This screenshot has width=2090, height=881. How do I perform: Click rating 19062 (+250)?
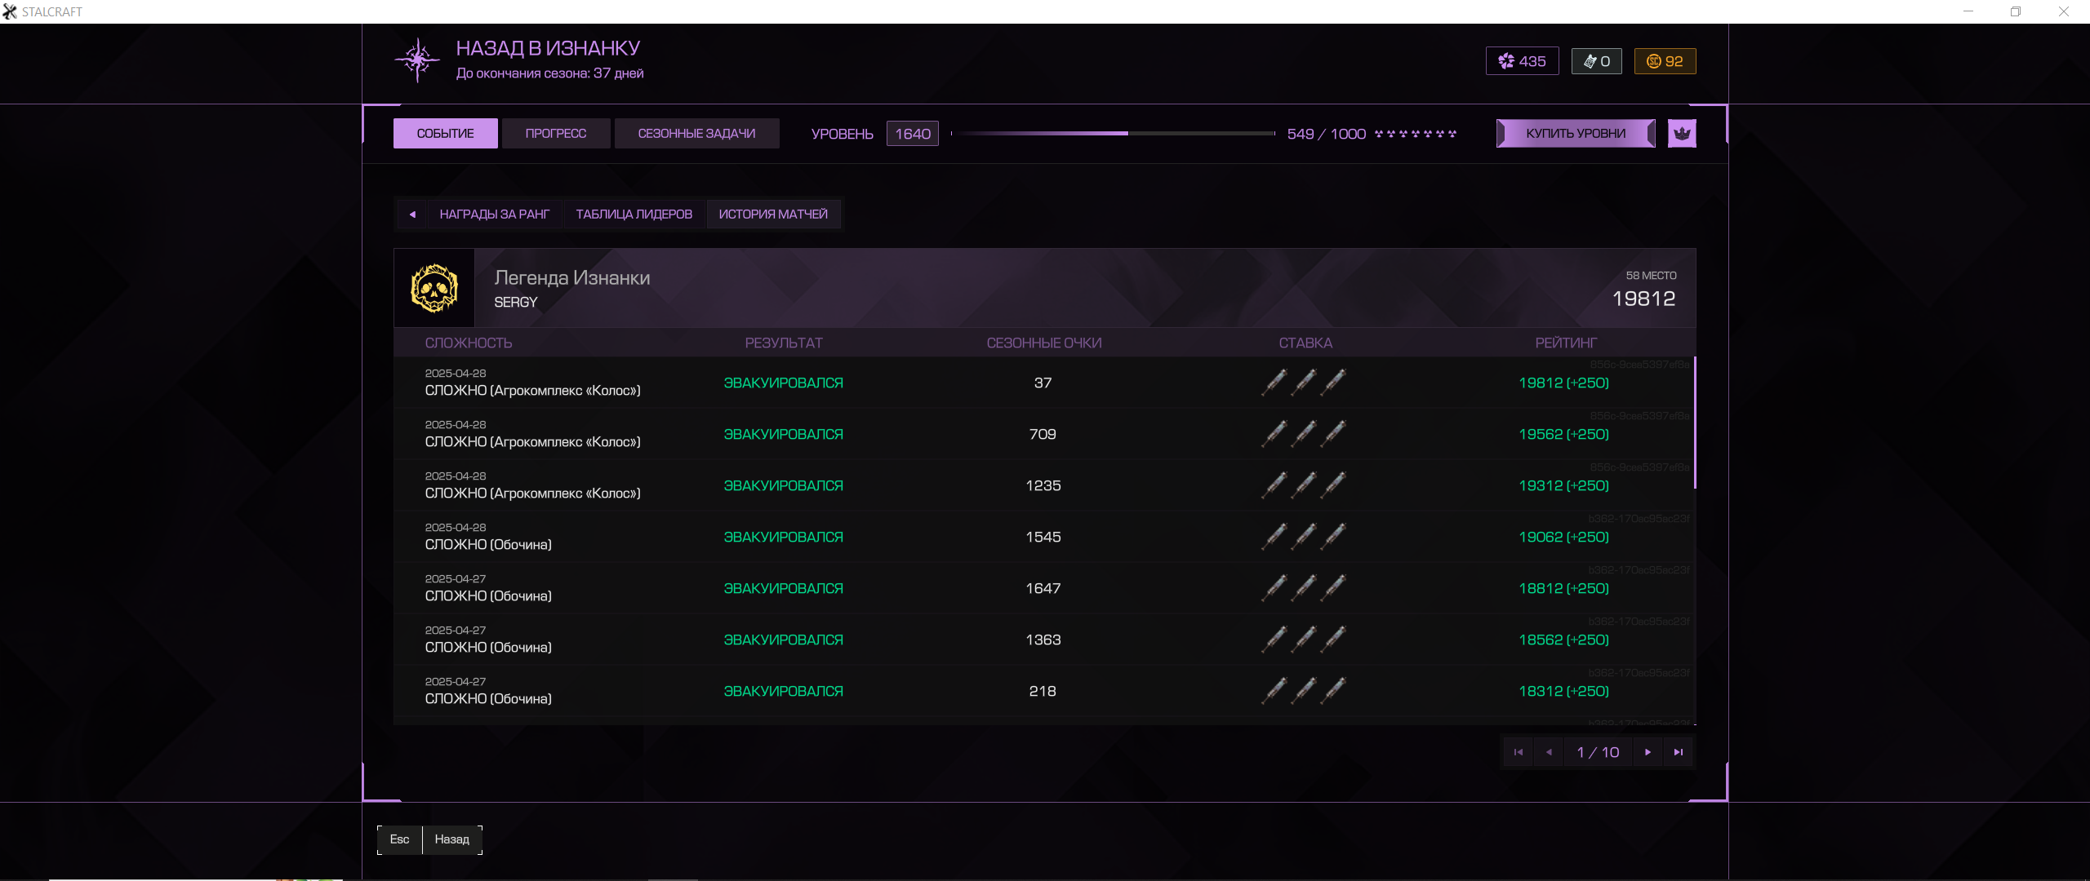coord(1563,537)
